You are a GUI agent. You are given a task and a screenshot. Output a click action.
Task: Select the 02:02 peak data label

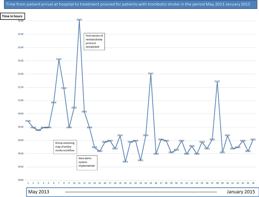click(79, 20)
